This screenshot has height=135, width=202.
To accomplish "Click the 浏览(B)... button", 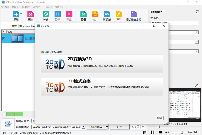I will 96,127.
